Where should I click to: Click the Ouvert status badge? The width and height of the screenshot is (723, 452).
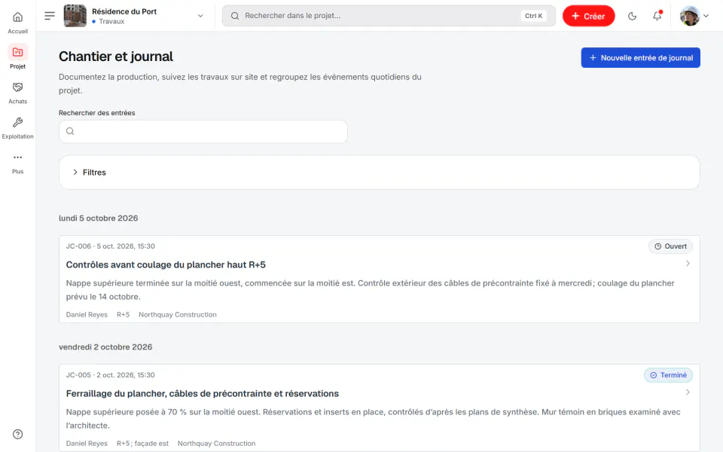(670, 246)
